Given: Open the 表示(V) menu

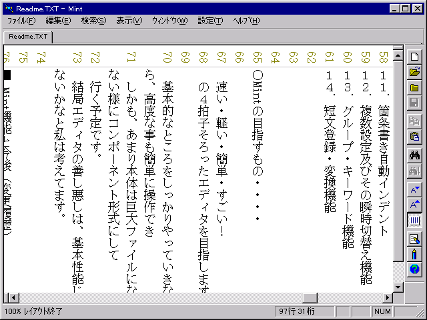Looking at the screenshot, I should click(x=129, y=21).
